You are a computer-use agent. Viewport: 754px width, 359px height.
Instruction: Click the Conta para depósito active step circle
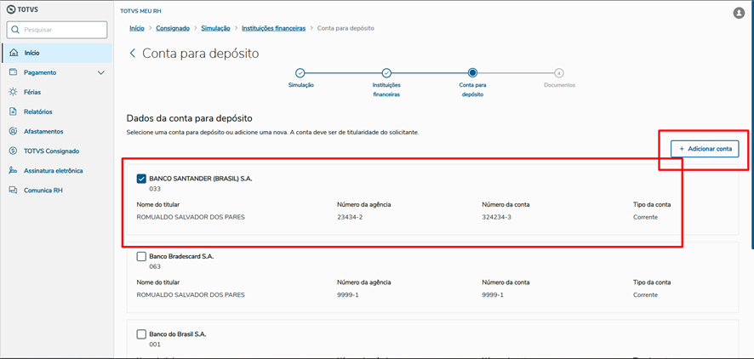[x=472, y=73]
